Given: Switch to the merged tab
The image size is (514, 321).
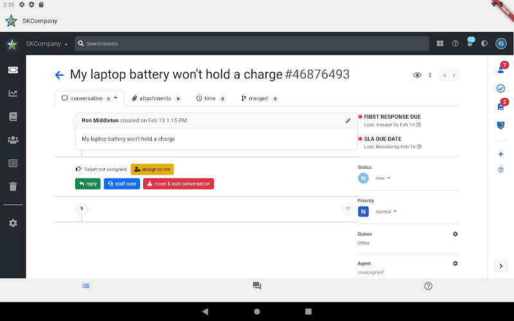Looking at the screenshot, I should (x=260, y=98).
